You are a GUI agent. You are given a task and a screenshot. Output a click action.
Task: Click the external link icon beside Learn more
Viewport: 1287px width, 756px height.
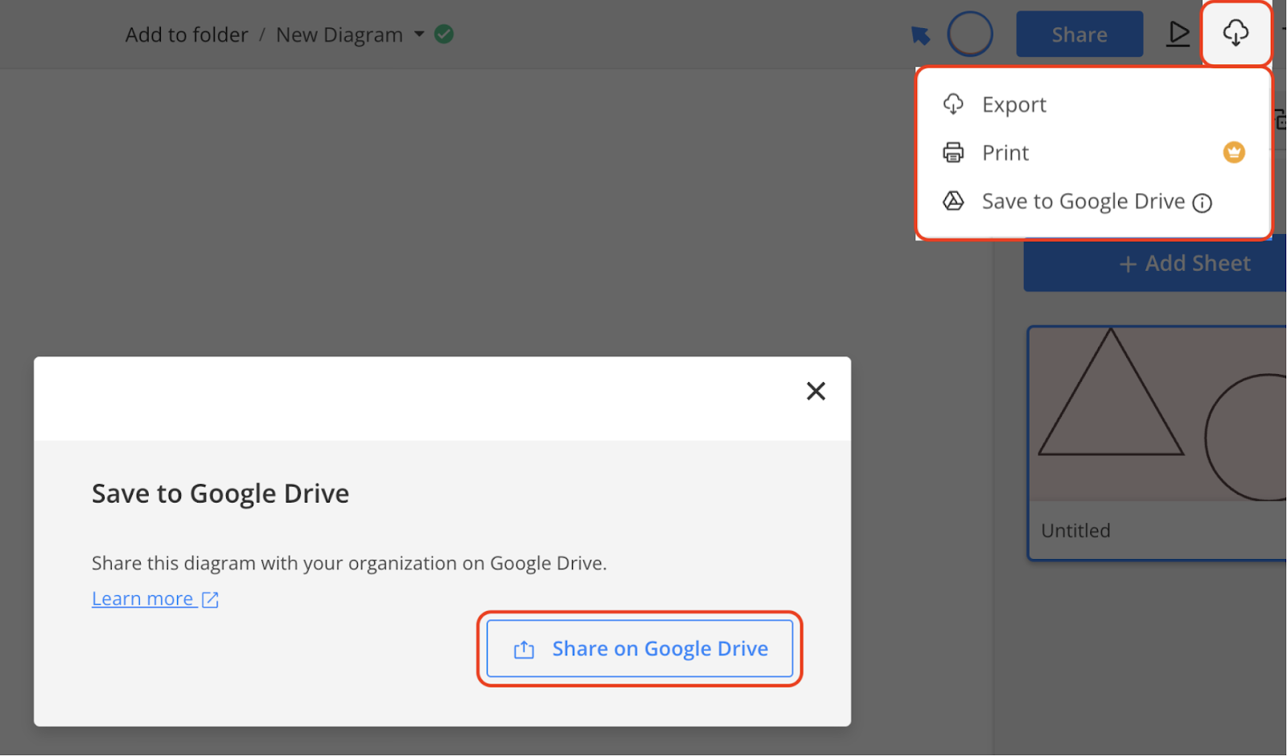[x=210, y=600]
